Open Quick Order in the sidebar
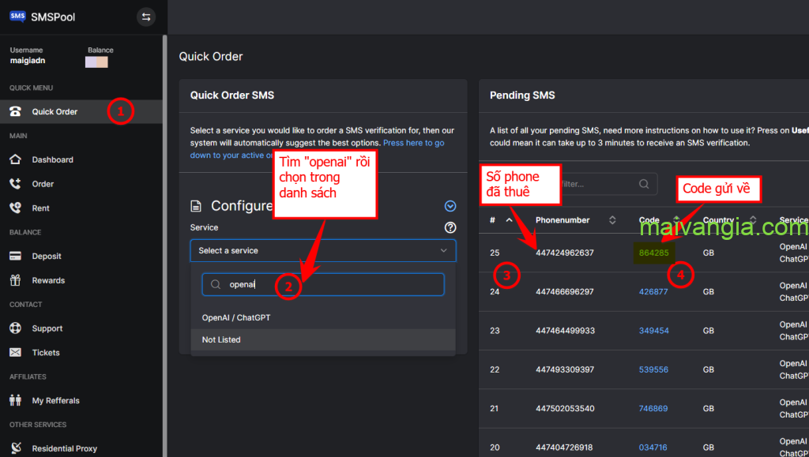 point(55,111)
